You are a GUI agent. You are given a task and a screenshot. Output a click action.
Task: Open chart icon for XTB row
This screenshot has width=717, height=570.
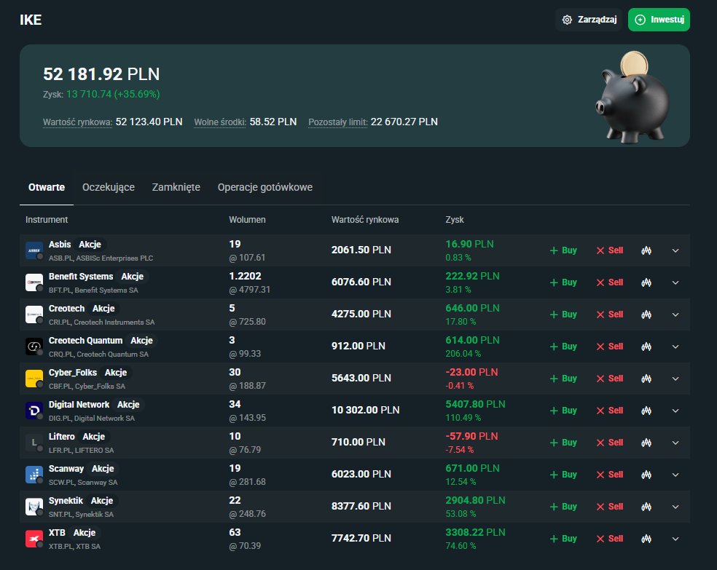646,539
